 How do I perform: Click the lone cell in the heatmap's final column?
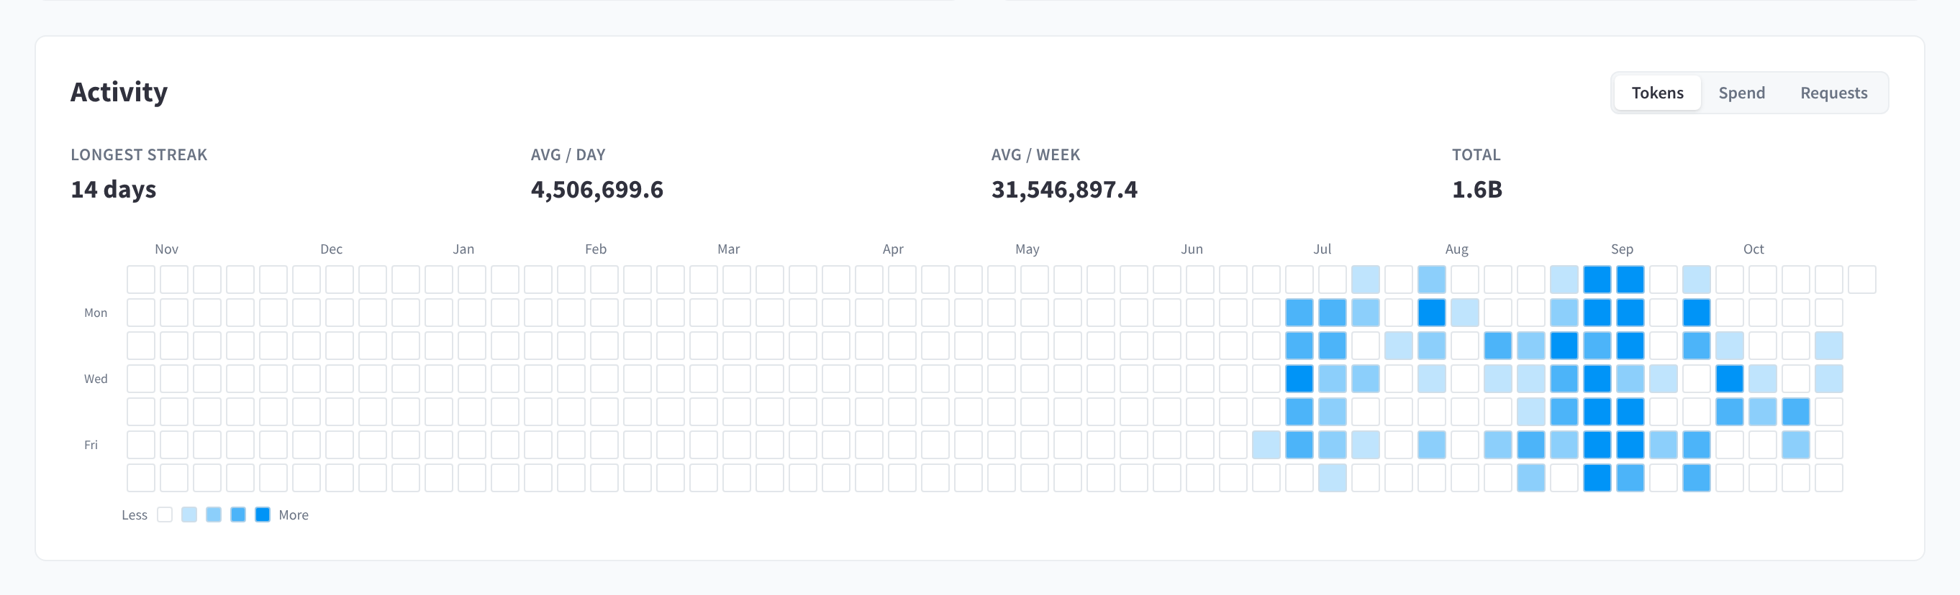[x=1862, y=280]
